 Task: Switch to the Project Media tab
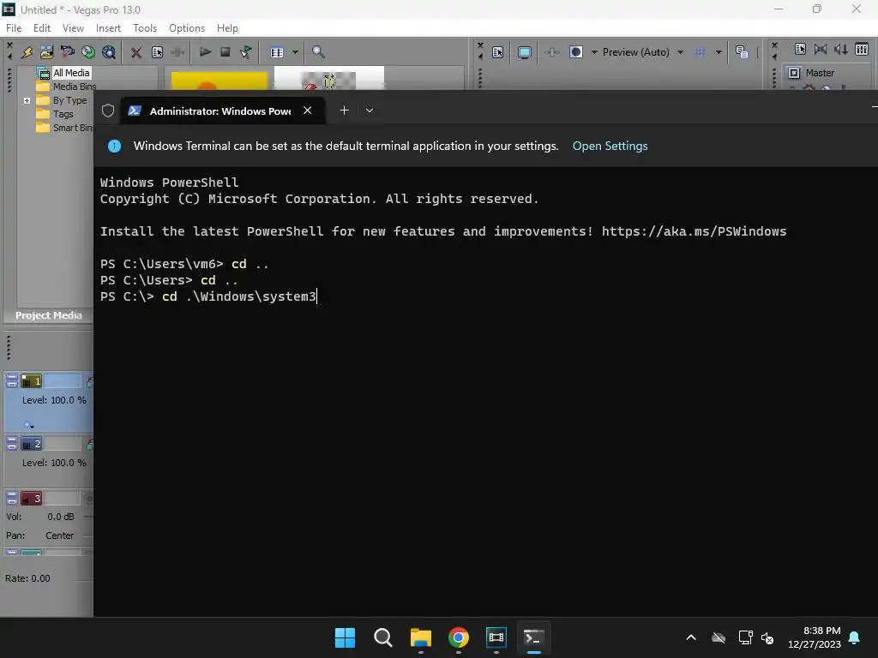(48, 315)
